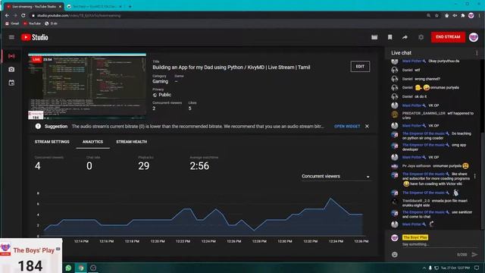Open the Webcam option in the sidebar
485x273 pixels.
coord(11,69)
